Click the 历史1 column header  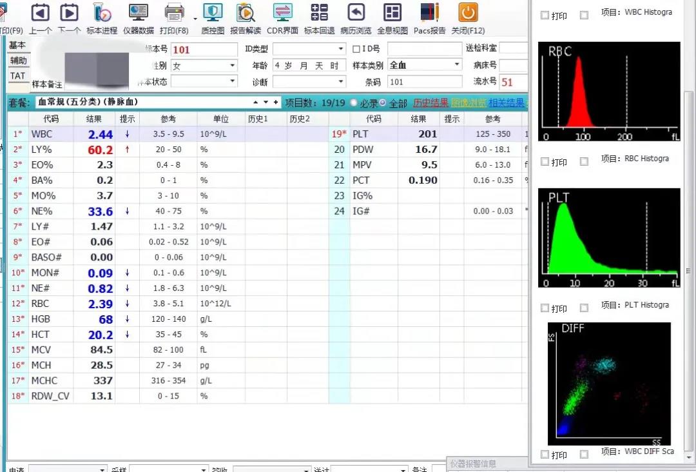(266, 119)
